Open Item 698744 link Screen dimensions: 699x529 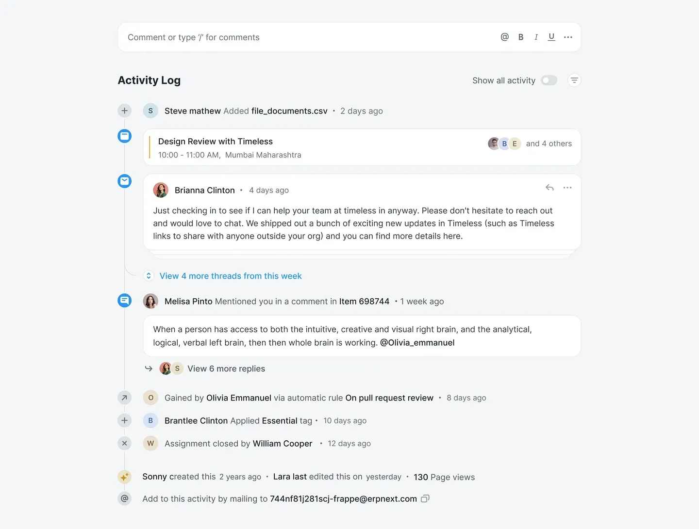tap(364, 302)
